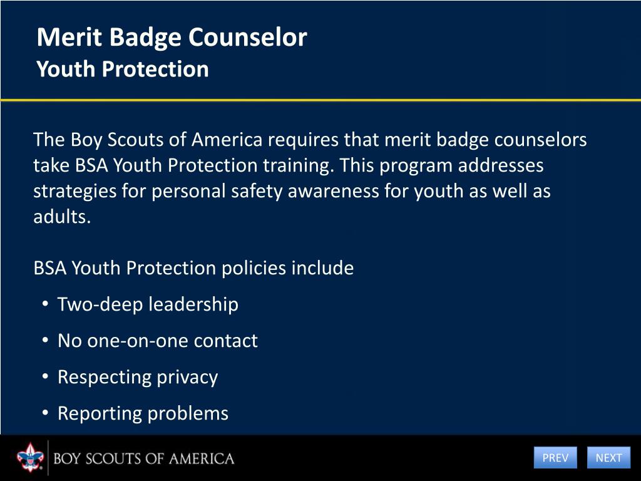This screenshot has width=641, height=481.
Task: Click the Reporting problems list item
Action: [143, 413]
